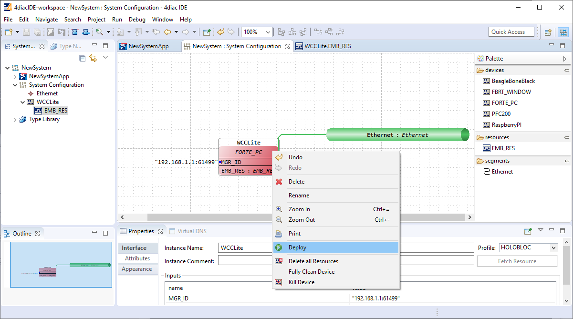
Task: Open the System Explorer view menu
Action: (x=105, y=57)
